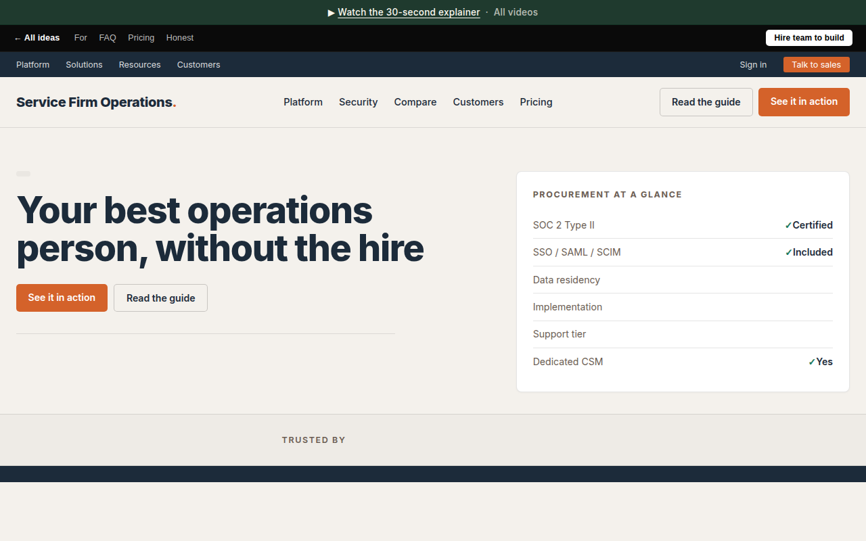Open the All videos link
The width and height of the screenshot is (866, 541).
pyautogui.click(x=516, y=12)
